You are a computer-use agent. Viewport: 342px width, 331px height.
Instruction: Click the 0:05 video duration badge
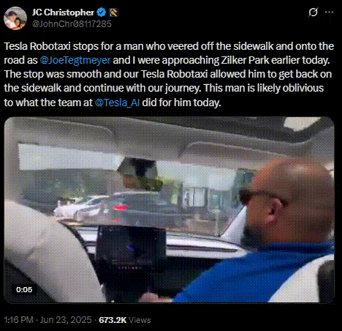click(24, 289)
